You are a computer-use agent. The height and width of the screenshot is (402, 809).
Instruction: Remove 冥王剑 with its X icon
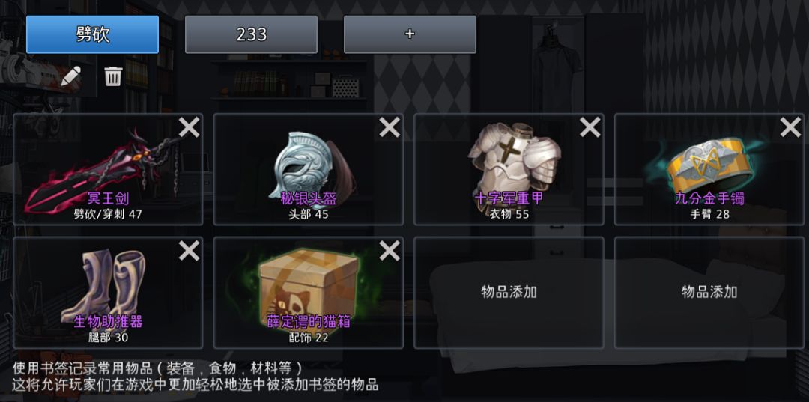tap(190, 127)
